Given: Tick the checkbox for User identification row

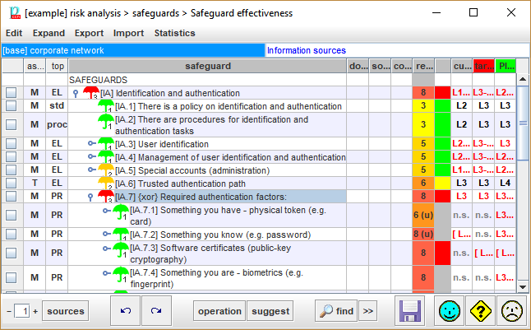Looking at the screenshot, I should (11, 144).
